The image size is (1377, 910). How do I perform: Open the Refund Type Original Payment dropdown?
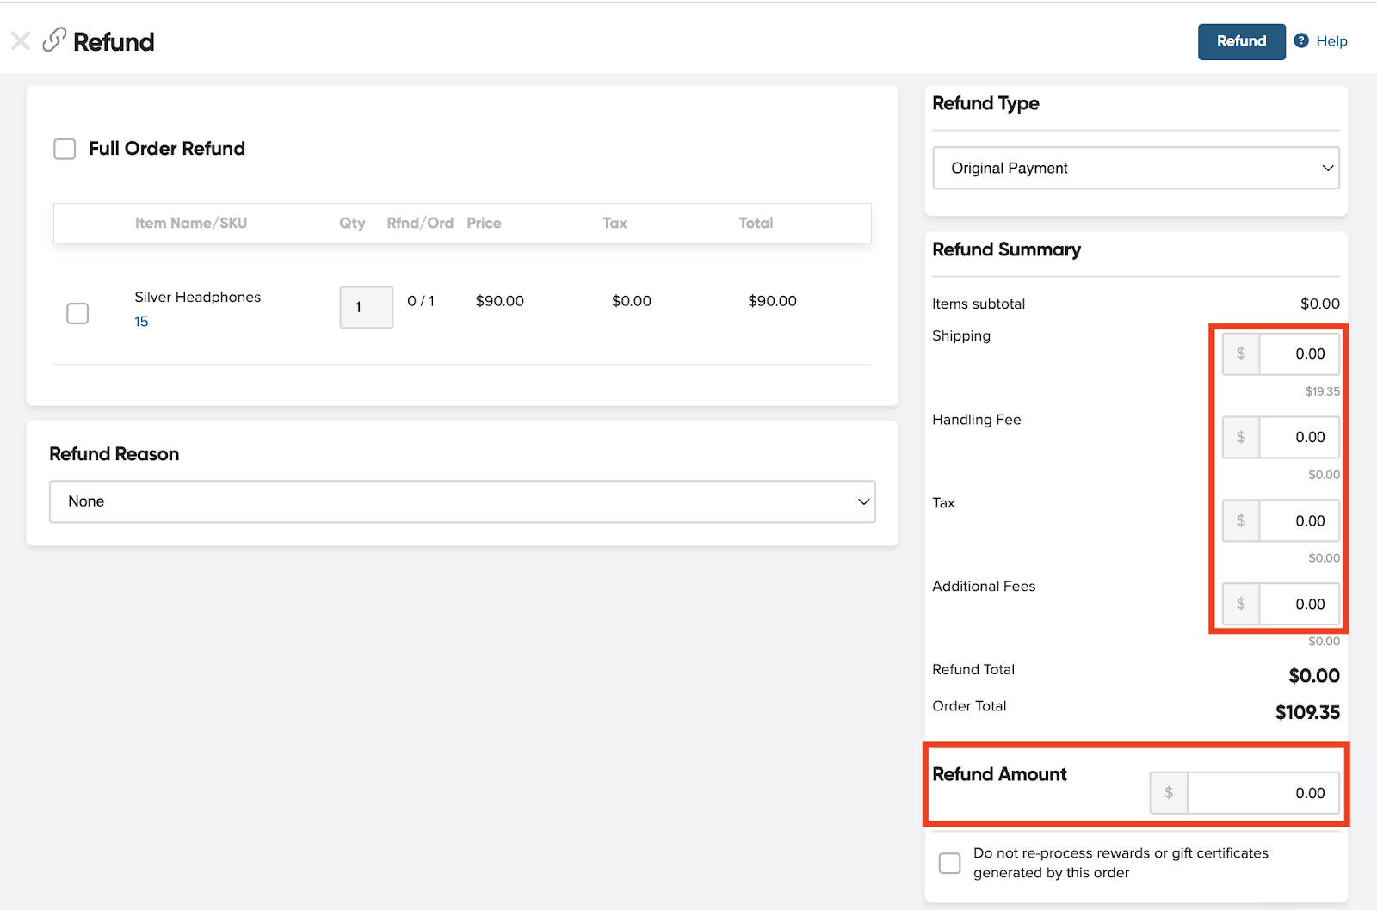point(1136,168)
